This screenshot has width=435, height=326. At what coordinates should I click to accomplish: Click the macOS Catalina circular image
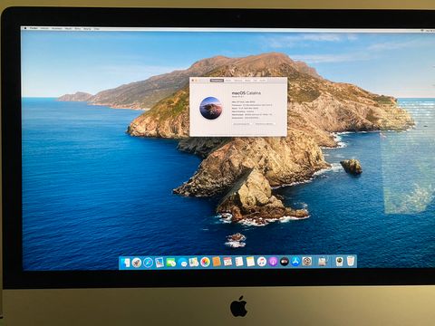[210, 108]
